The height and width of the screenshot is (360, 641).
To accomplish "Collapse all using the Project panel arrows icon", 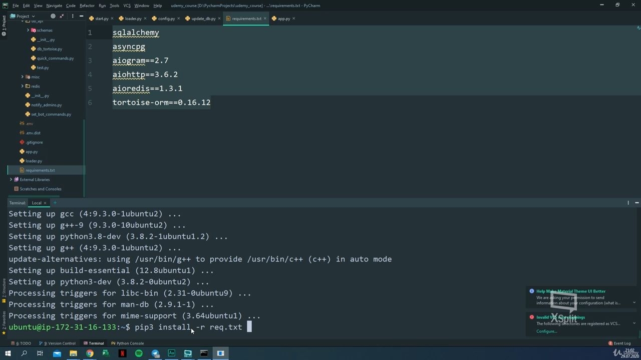I will click(x=62, y=16).
